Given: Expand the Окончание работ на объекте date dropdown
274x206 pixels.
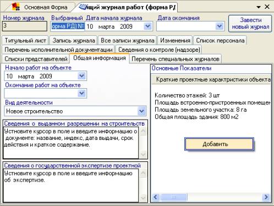Looking at the screenshot, I should pyautogui.click(x=81, y=93).
